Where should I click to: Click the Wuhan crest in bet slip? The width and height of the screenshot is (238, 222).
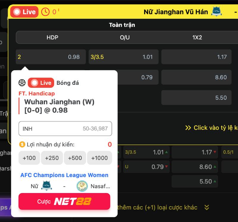[47, 186]
